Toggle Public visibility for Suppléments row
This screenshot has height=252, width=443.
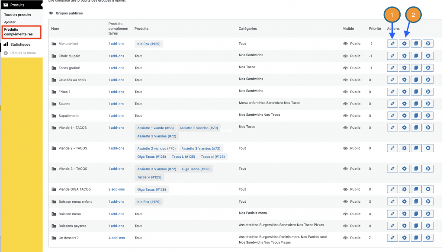(345, 116)
